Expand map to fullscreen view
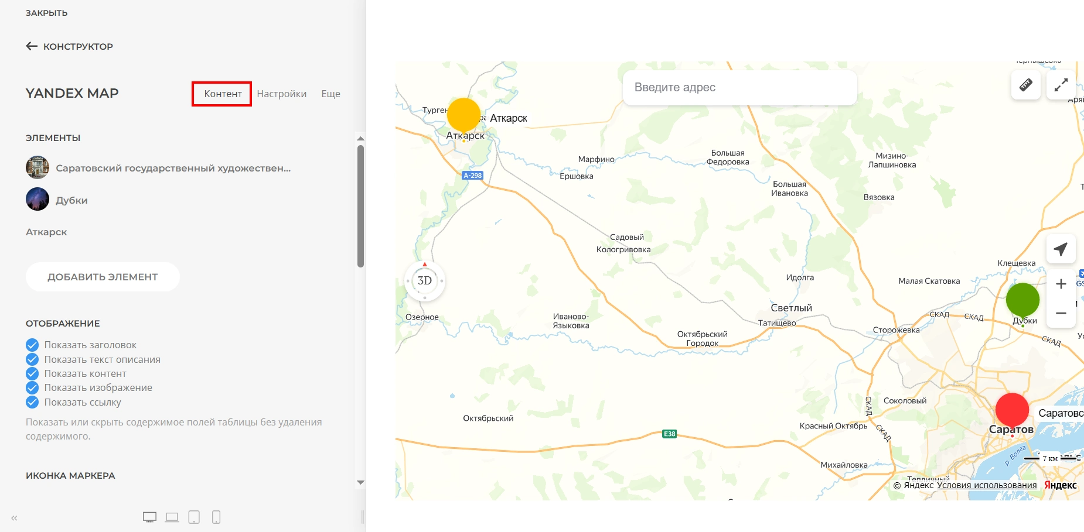This screenshot has width=1084, height=532. (1061, 85)
